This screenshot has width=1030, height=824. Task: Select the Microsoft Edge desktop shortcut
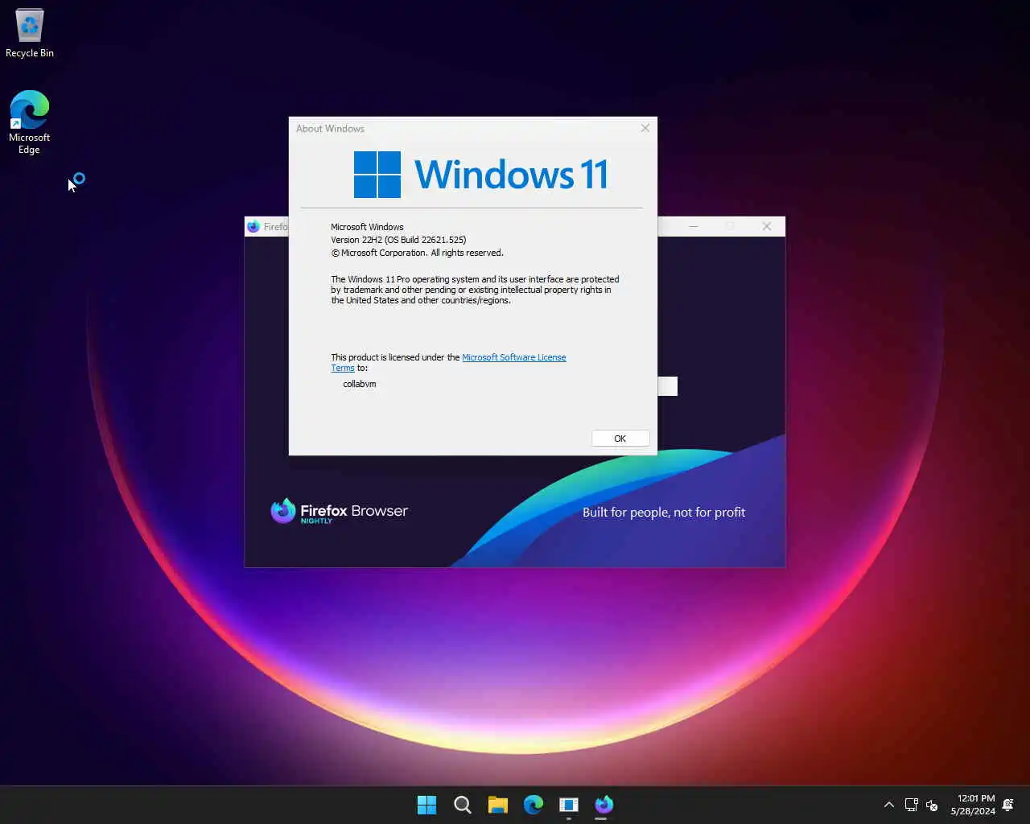coord(30,122)
